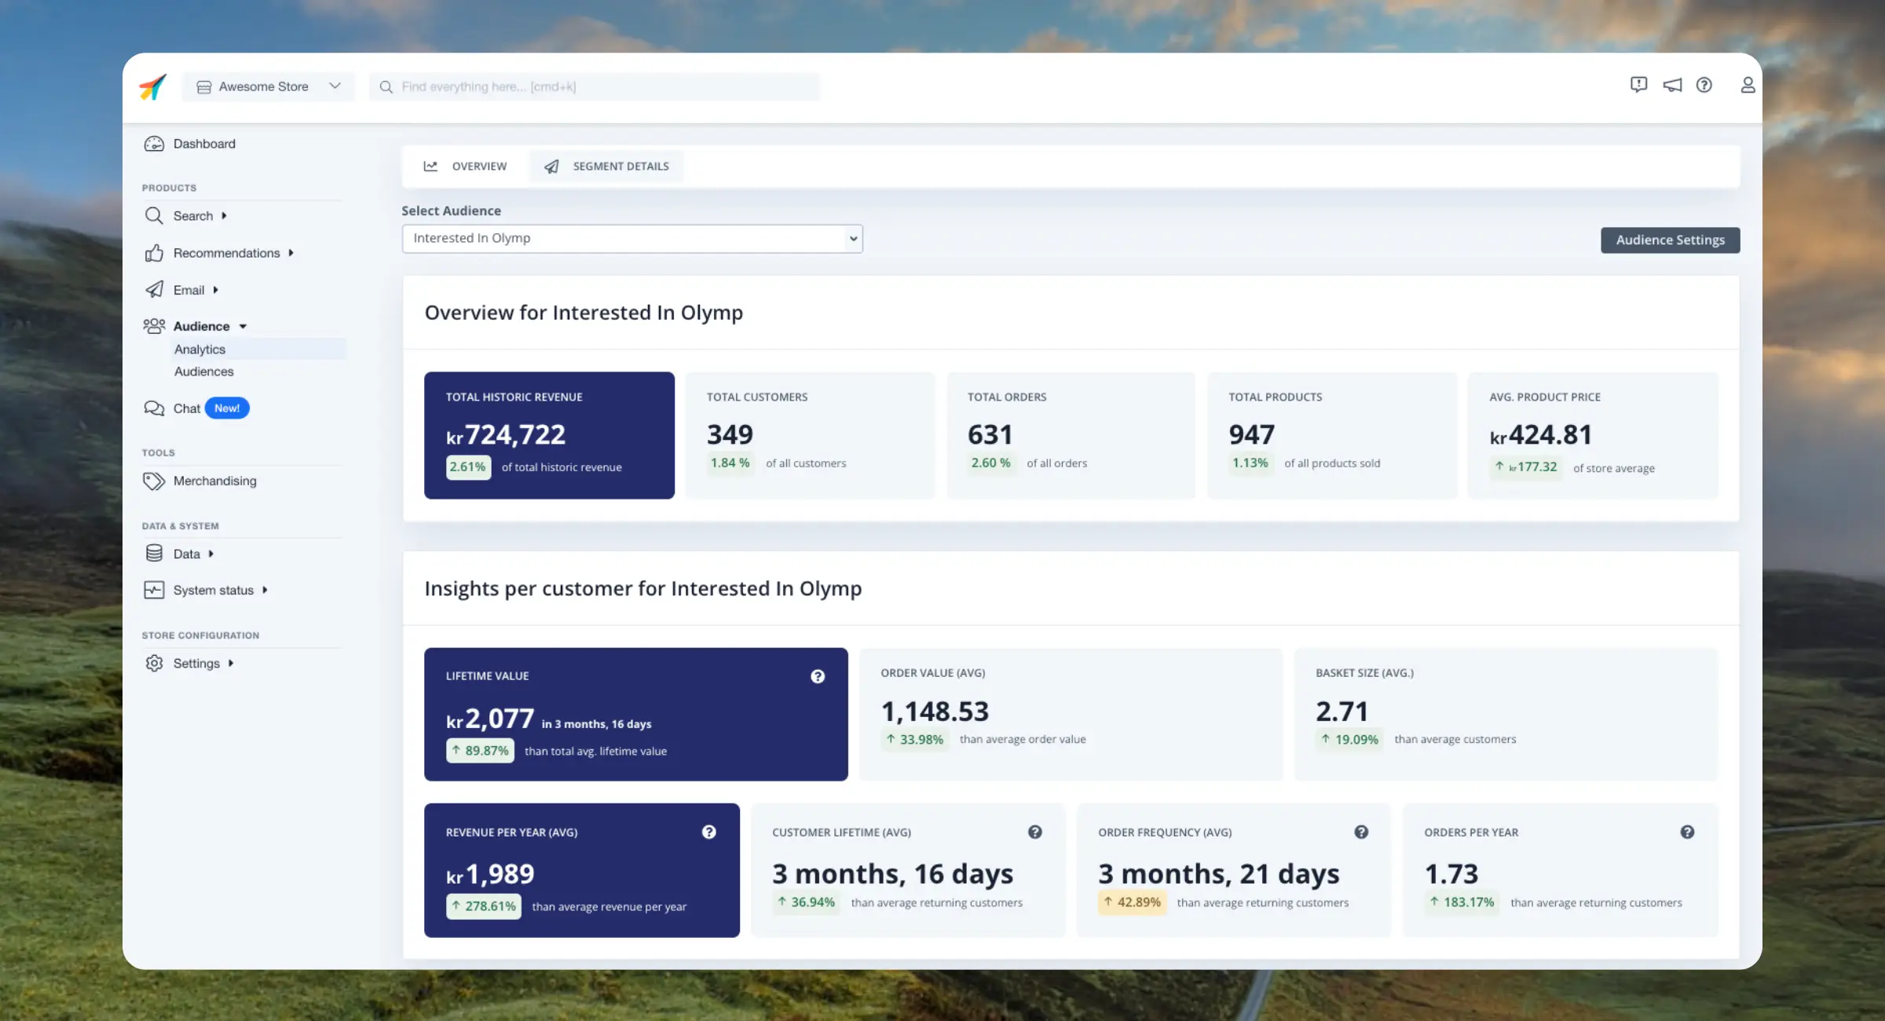Open the help question-mark icon in header
1885x1021 pixels.
(1704, 85)
